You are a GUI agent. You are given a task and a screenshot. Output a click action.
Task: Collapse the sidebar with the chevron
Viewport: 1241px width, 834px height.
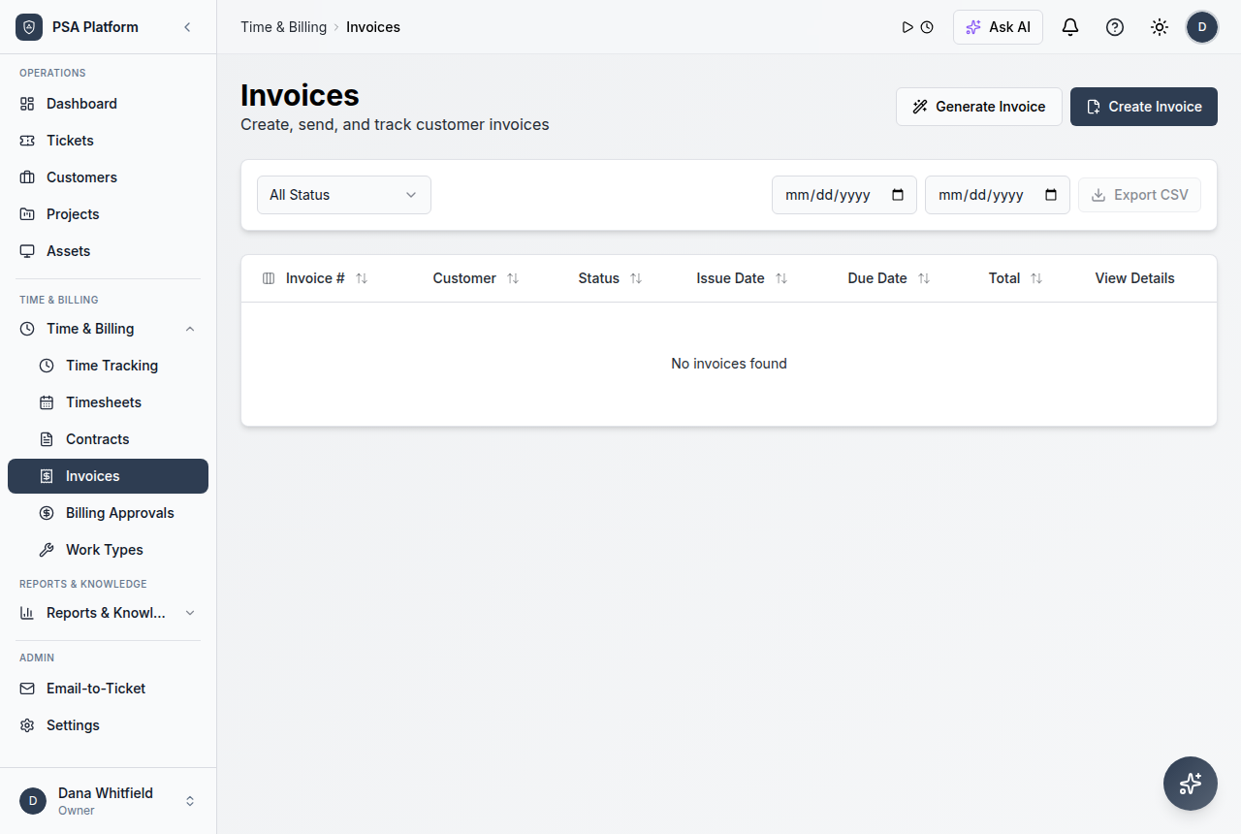pos(187,27)
